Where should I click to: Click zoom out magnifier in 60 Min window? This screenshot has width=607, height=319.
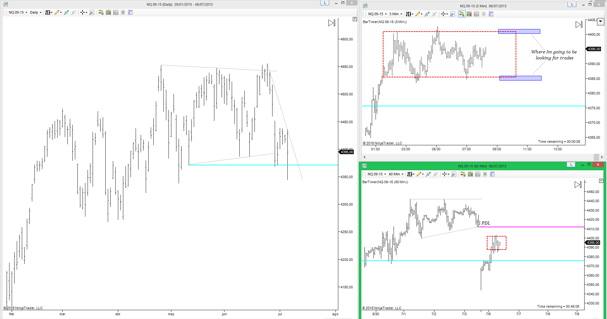[x=436, y=174]
